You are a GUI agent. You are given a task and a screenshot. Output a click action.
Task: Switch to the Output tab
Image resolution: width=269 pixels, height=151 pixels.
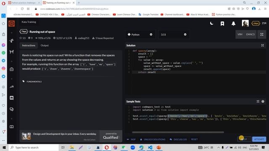tap(45, 45)
